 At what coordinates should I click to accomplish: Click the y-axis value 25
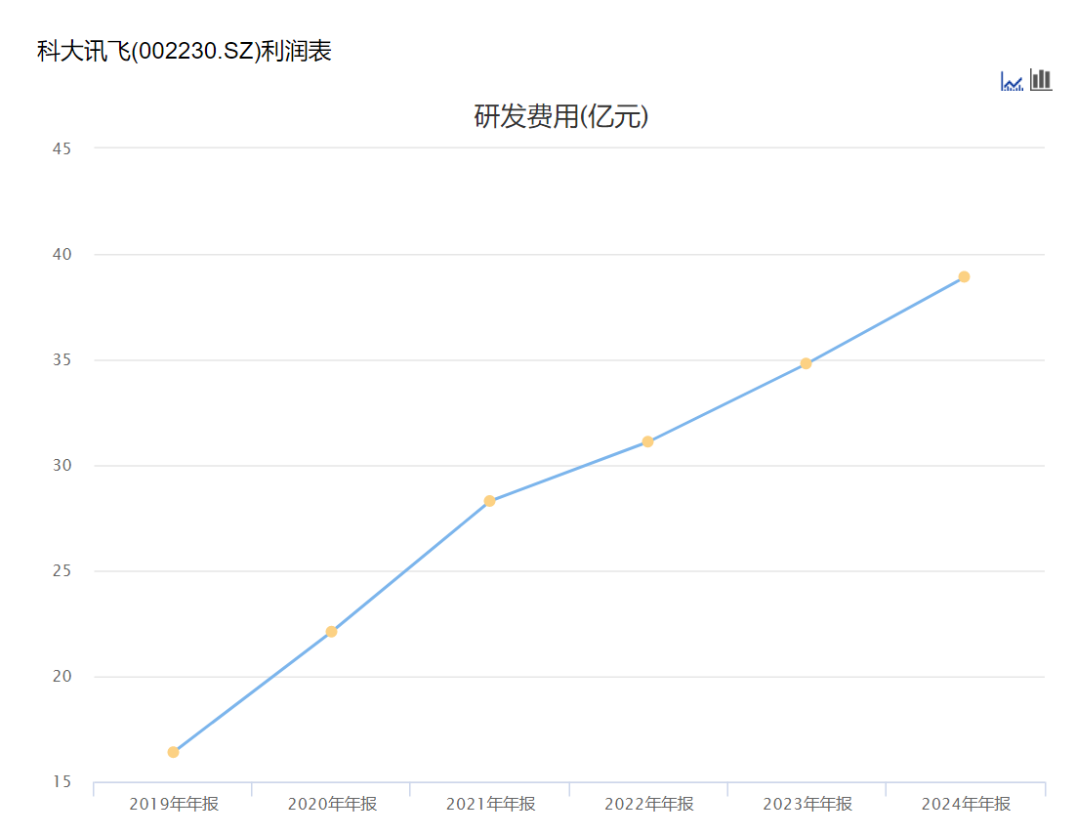point(62,571)
